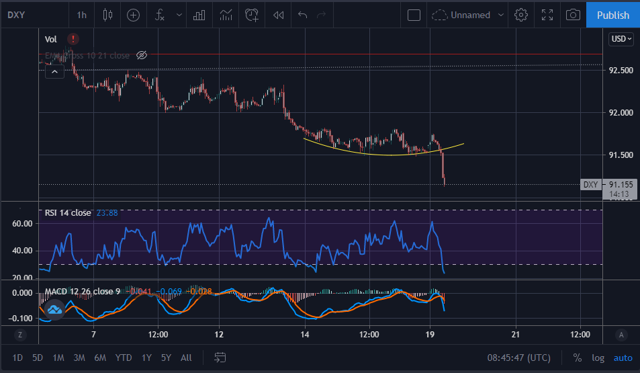Click the RSI value 23.88
The image size is (640, 373).
click(x=107, y=213)
